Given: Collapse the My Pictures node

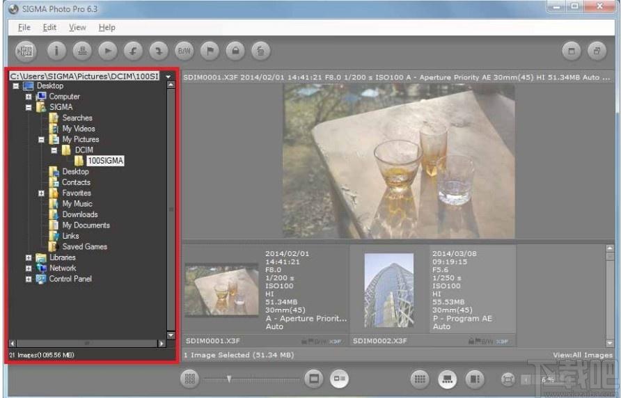Looking at the screenshot, I should click(x=41, y=139).
